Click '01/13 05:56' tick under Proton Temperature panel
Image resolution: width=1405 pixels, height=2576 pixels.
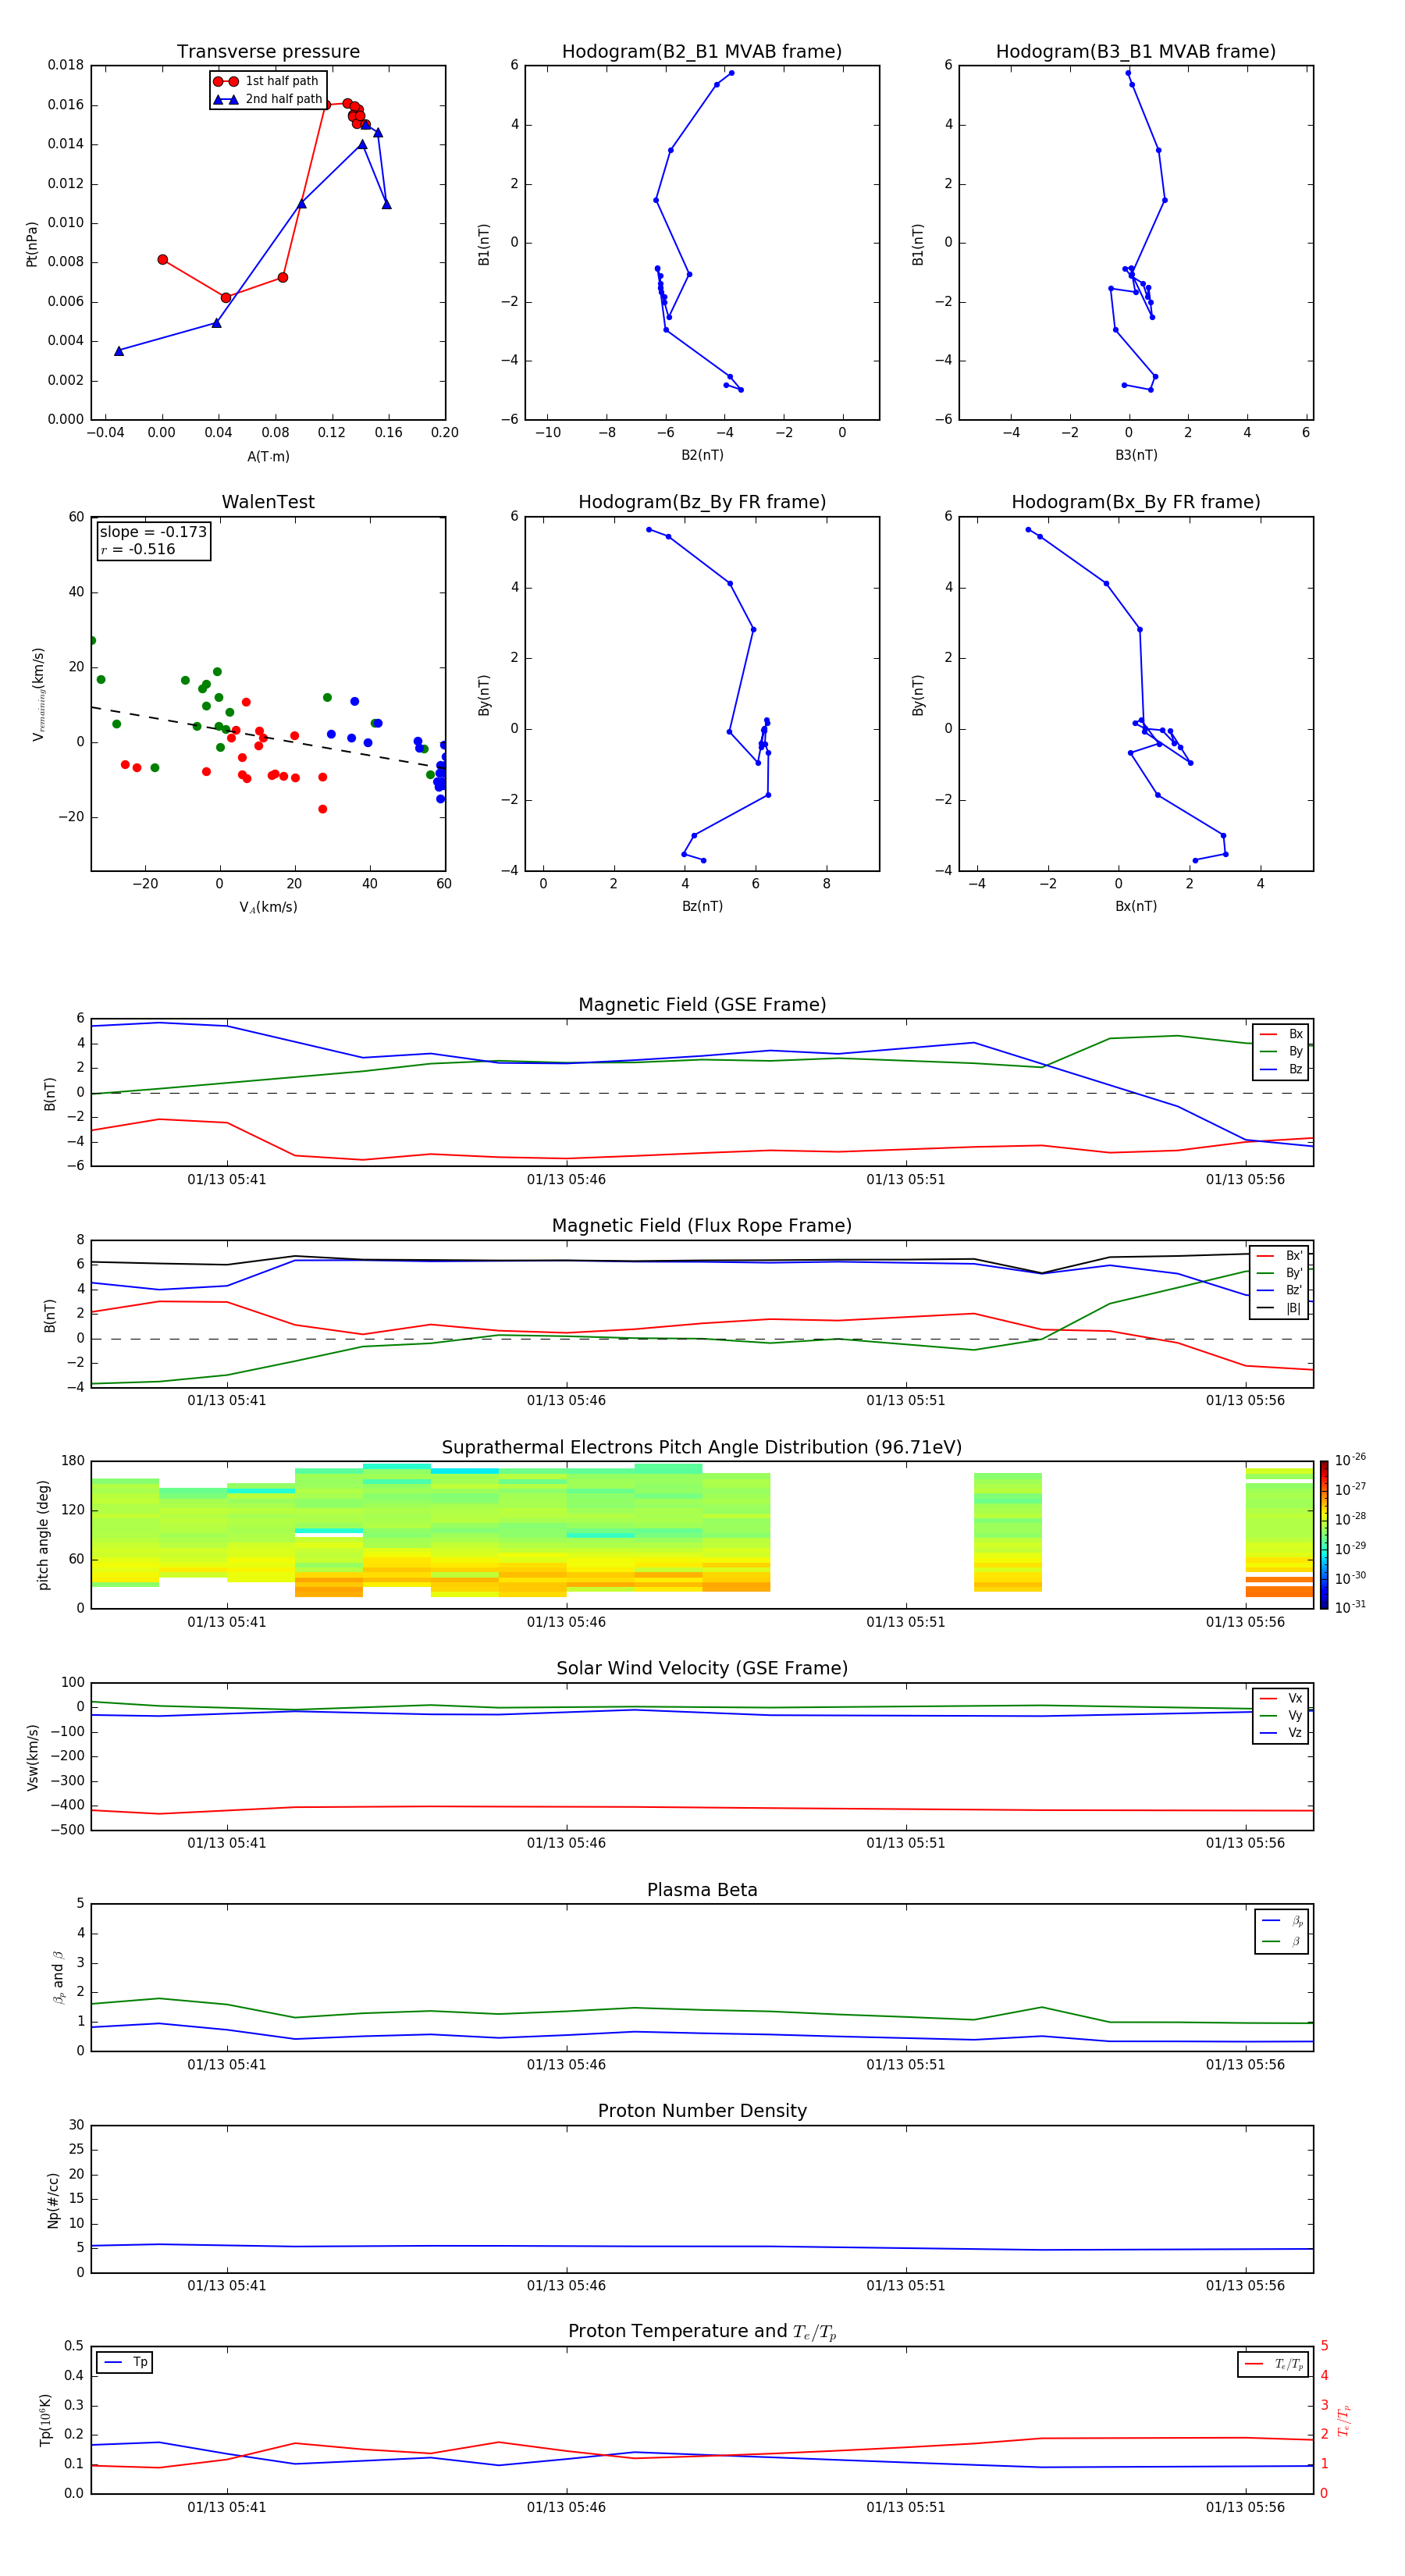(x=1245, y=2507)
